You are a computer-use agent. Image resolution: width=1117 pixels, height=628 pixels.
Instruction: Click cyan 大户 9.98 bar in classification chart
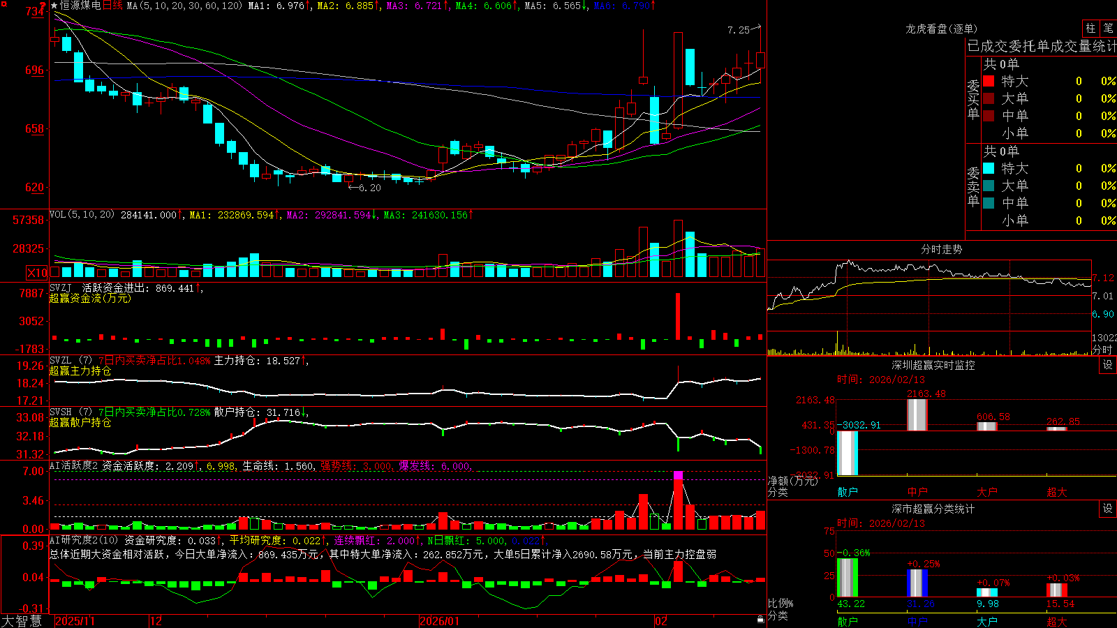click(987, 593)
